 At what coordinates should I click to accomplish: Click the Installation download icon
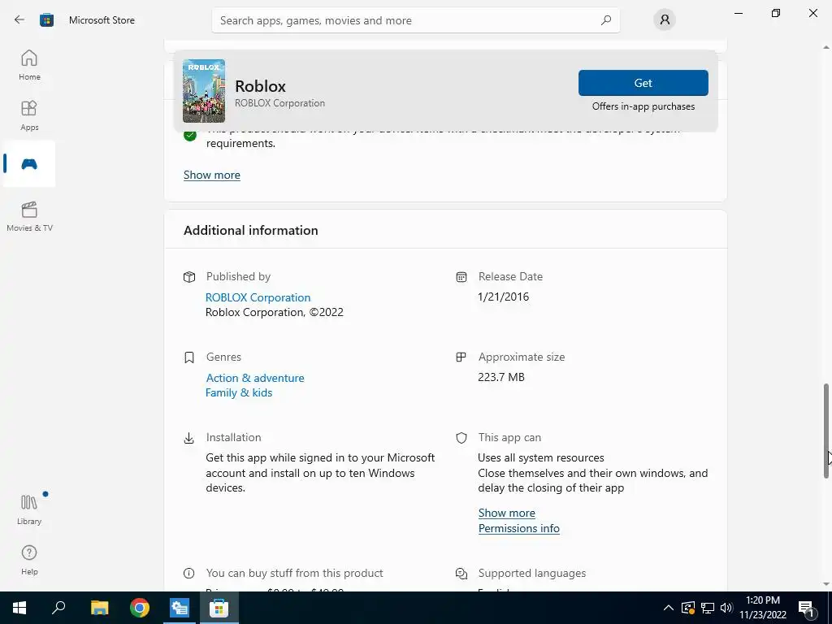(188, 438)
